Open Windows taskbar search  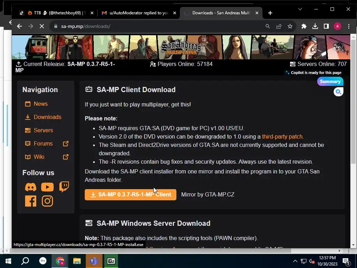(x=25, y=261)
